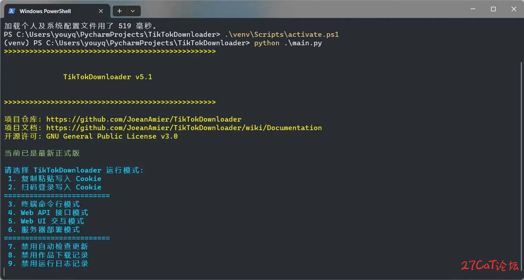Click option 9 禁用运行日志记录

point(48,263)
